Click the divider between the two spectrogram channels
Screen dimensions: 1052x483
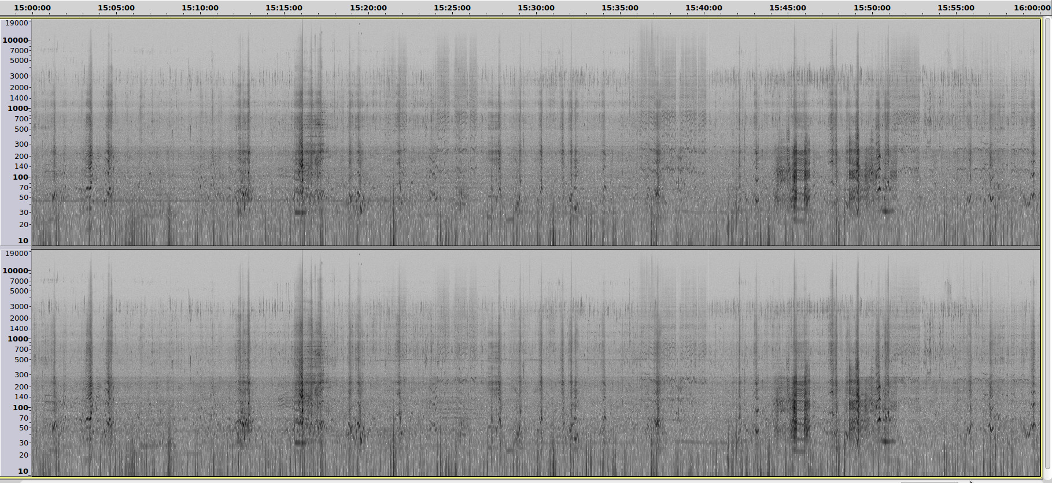(536, 248)
